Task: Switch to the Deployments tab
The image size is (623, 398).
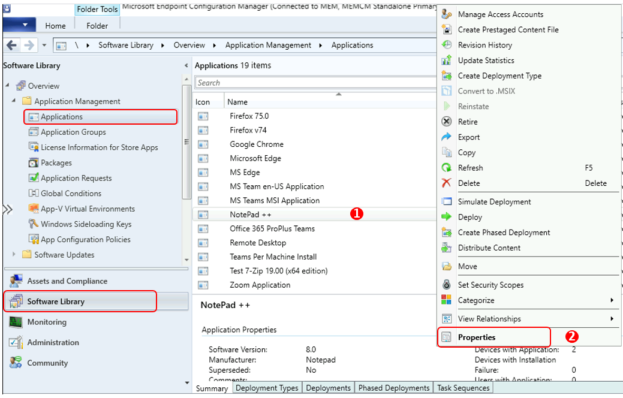Action: point(328,388)
